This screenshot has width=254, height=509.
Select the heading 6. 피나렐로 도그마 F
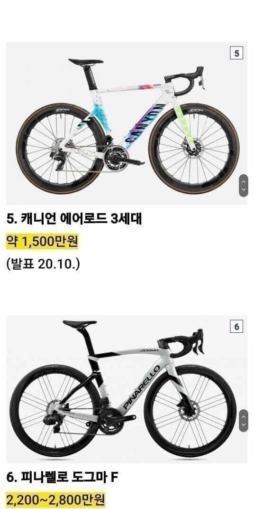click(x=63, y=478)
